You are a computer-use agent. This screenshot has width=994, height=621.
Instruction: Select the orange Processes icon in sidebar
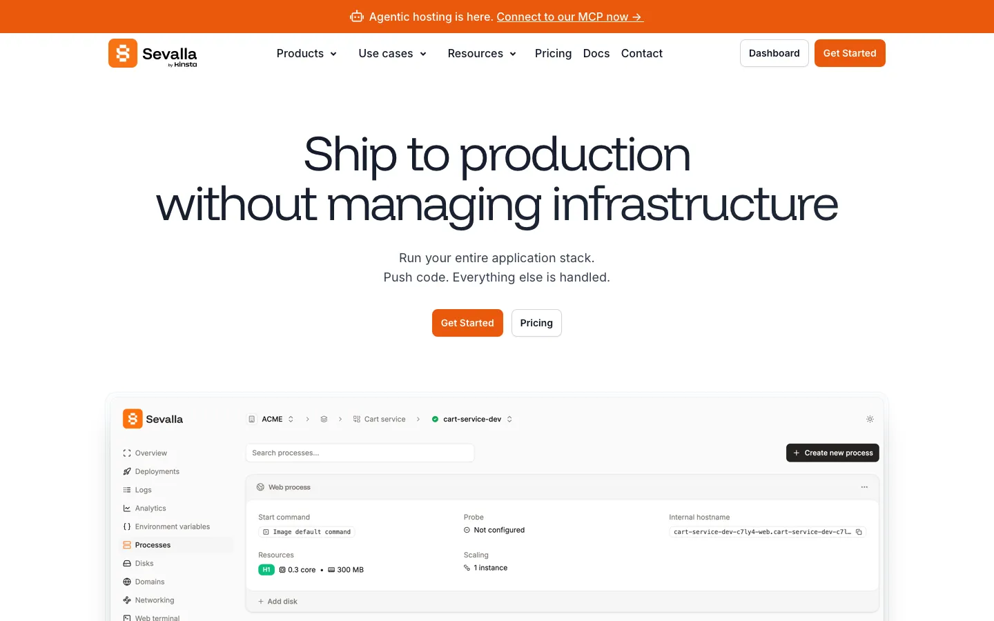pos(127,545)
